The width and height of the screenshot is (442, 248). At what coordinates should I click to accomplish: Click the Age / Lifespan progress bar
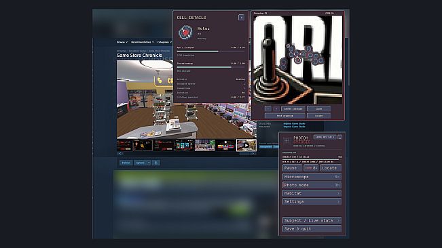(210, 51)
